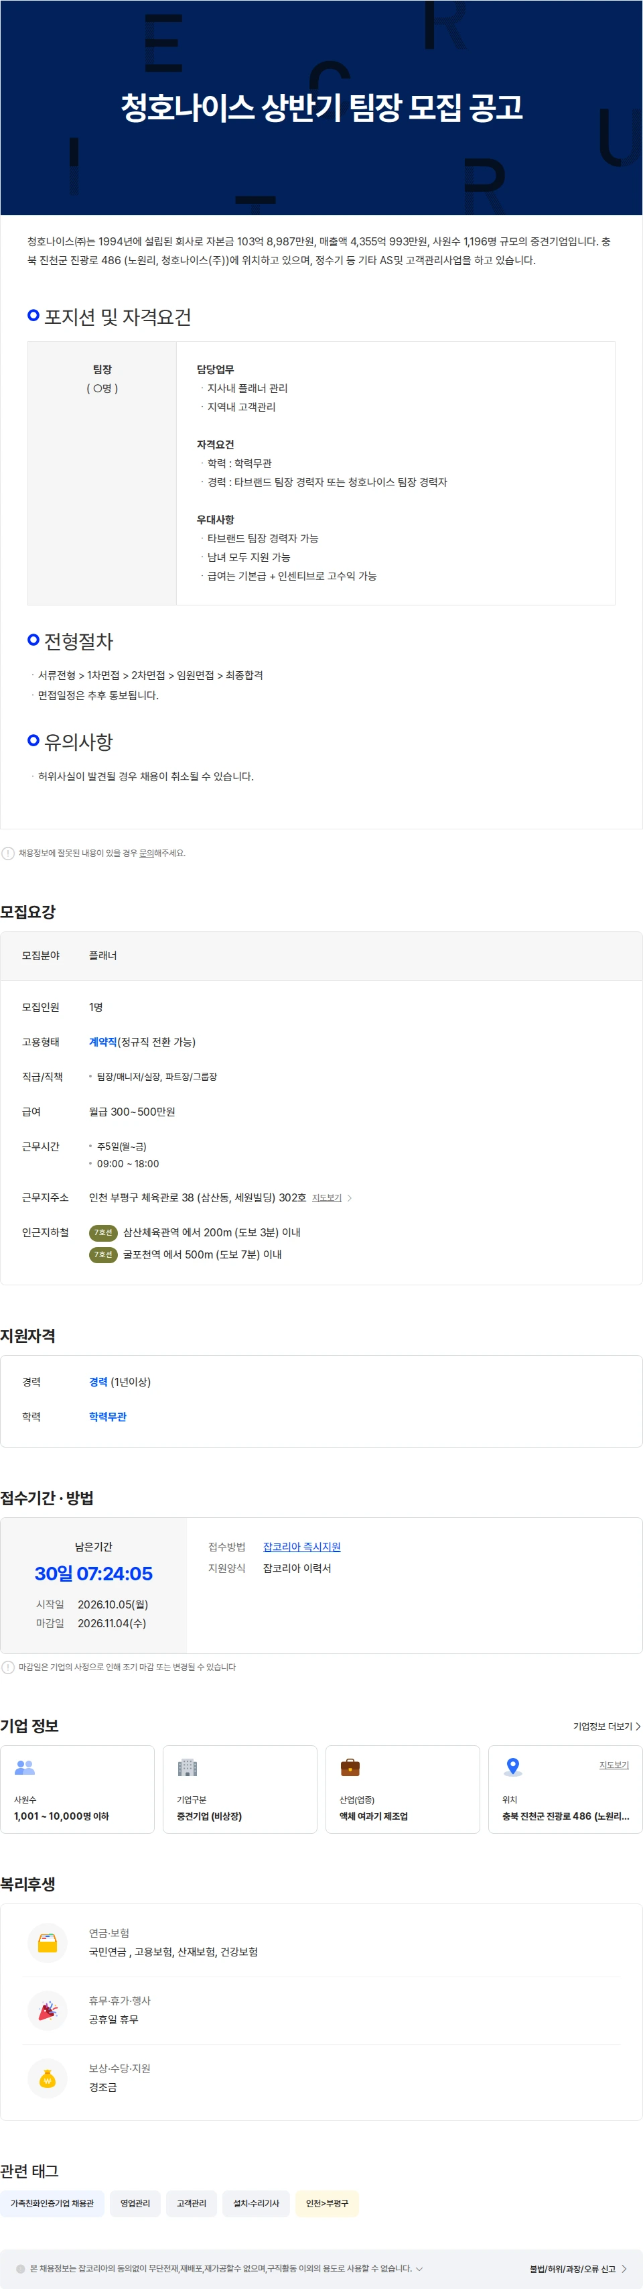Click the 문의 link in the notice

(x=147, y=853)
